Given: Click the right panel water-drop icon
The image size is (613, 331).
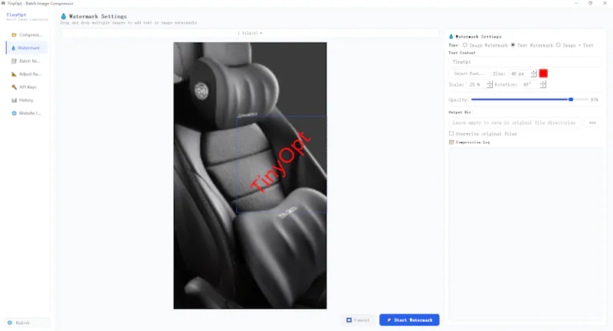Looking at the screenshot, I should pos(451,36).
